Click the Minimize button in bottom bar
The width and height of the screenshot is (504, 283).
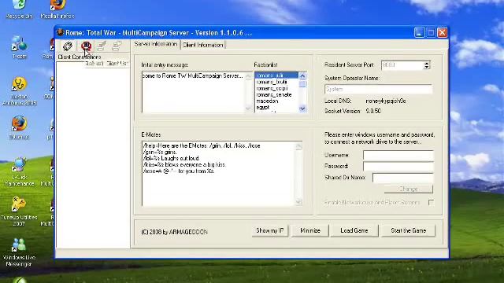tap(310, 230)
